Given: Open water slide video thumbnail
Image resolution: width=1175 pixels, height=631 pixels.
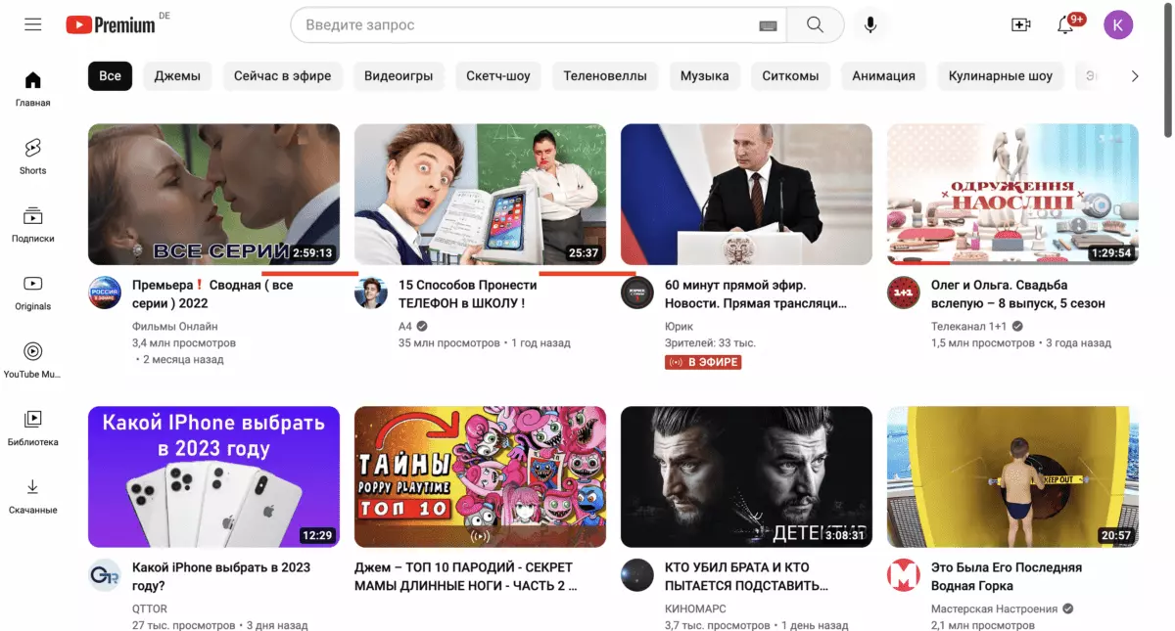Looking at the screenshot, I should [1012, 476].
